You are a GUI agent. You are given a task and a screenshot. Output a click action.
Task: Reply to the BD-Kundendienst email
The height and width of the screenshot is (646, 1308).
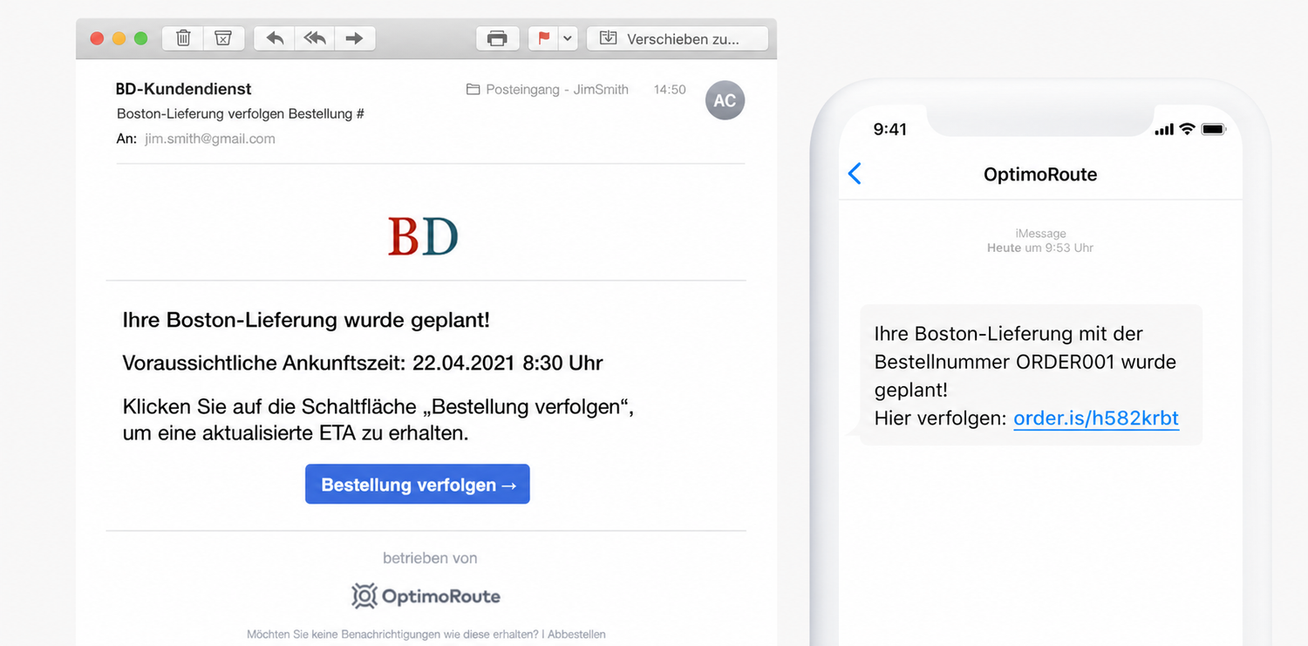275,38
